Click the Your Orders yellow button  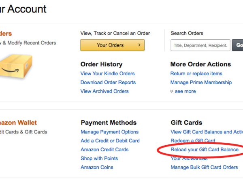pos(112,45)
